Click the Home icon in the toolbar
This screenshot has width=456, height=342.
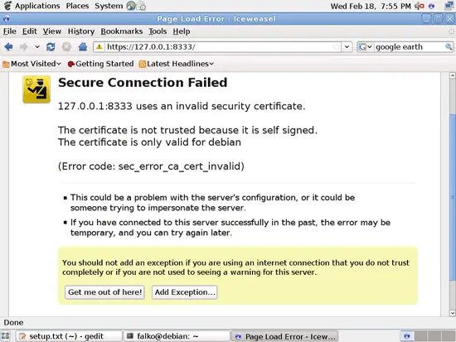click(83, 46)
